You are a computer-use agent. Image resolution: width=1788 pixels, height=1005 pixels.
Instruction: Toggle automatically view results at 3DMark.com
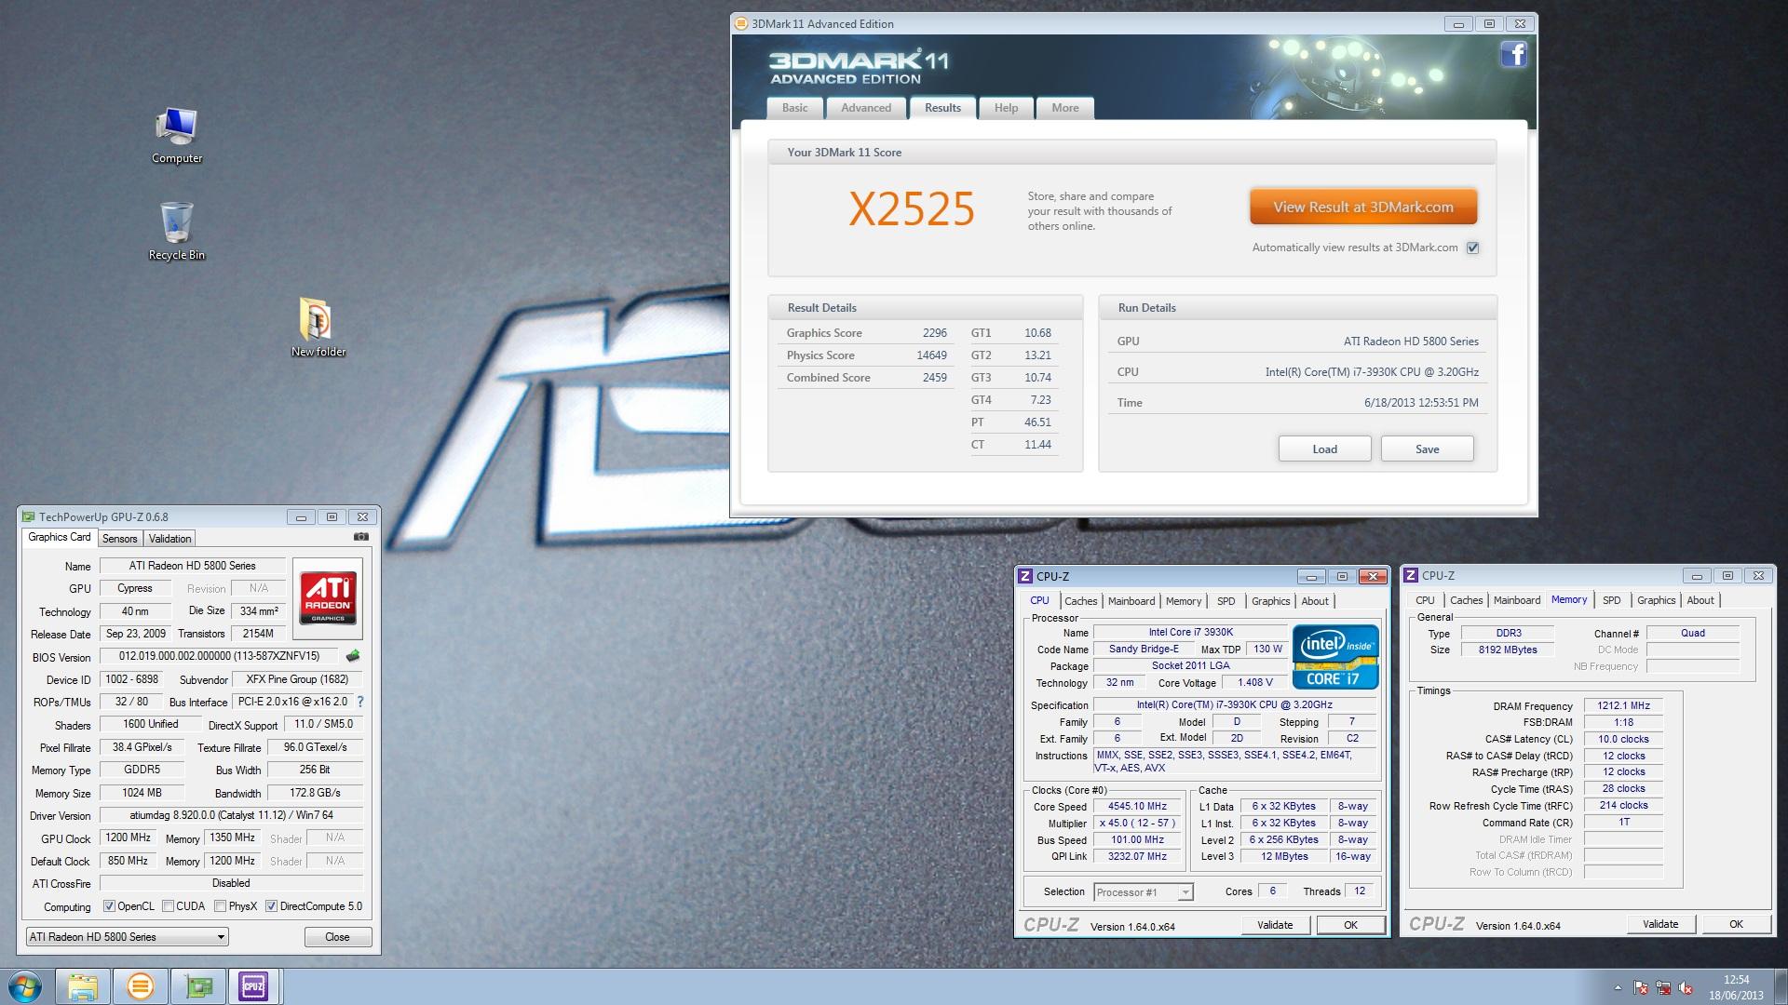point(1472,248)
